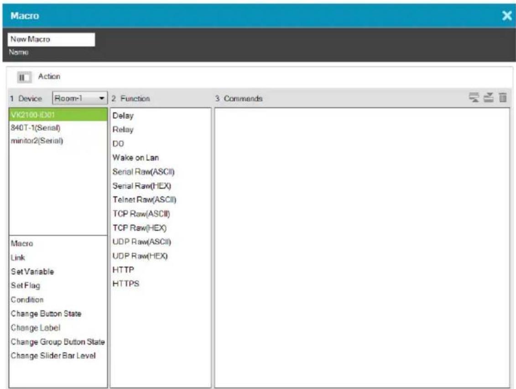
Task: Click the New Macro name field
Action: pos(52,40)
